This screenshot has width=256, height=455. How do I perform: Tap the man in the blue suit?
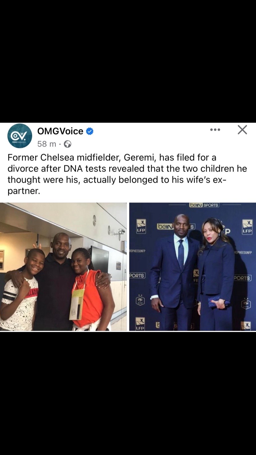175,272
